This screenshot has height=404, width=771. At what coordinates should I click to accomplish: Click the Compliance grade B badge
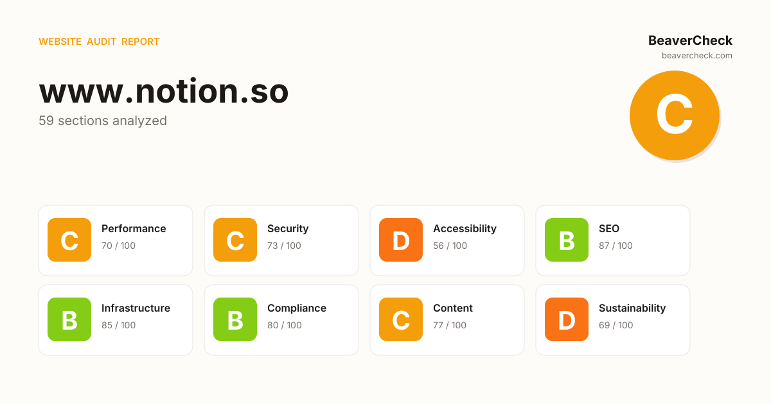point(235,319)
